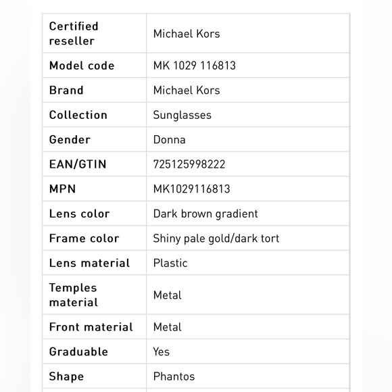Click the Michael Kors certified reseller value
This screenshot has height=392, width=392.
[x=187, y=34]
